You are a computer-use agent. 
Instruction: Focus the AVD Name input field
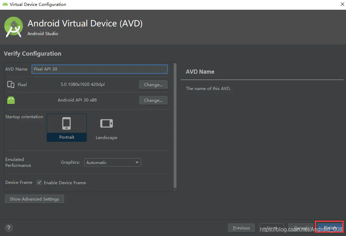coord(100,69)
